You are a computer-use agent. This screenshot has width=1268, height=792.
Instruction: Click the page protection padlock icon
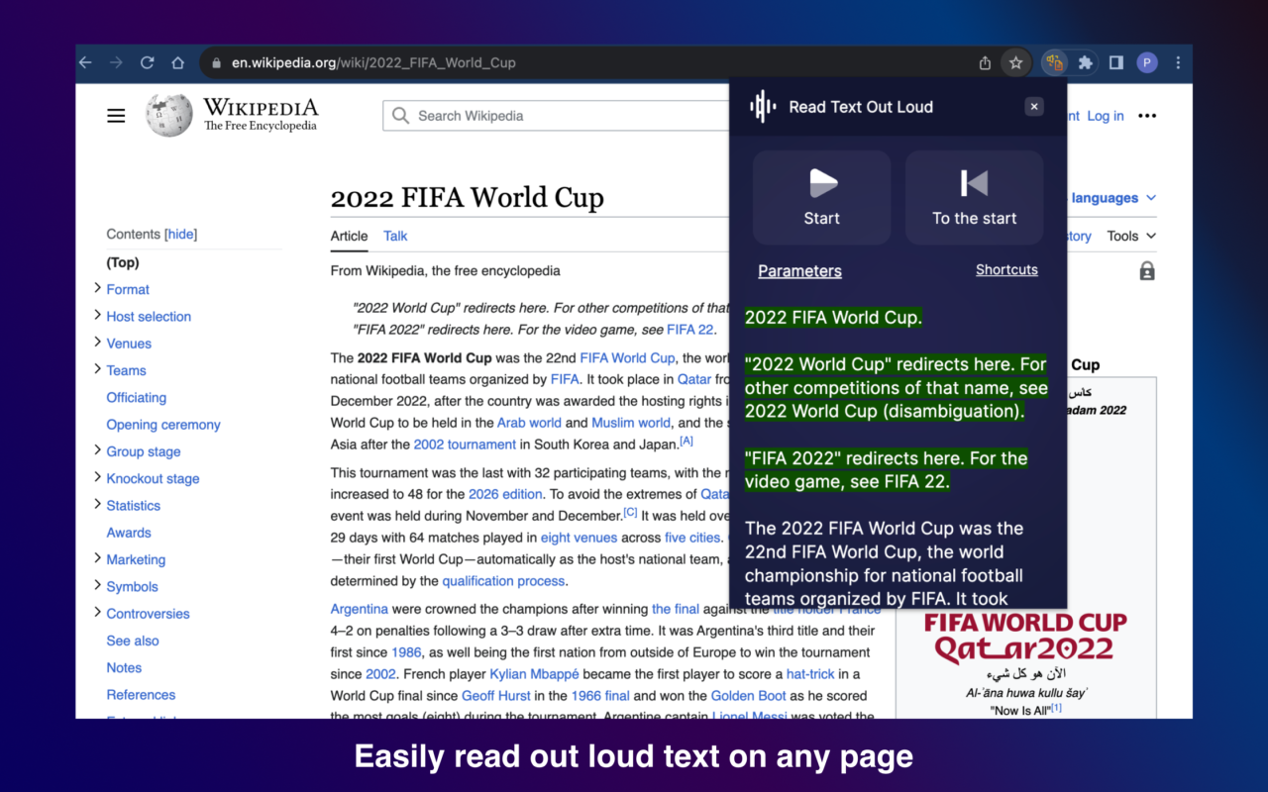[1147, 271]
